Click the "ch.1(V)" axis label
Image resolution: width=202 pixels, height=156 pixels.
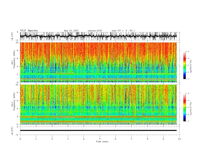click(12, 36)
